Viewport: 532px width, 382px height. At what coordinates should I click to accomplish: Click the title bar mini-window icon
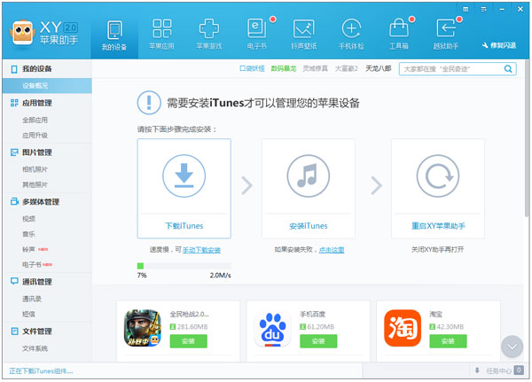465,10
